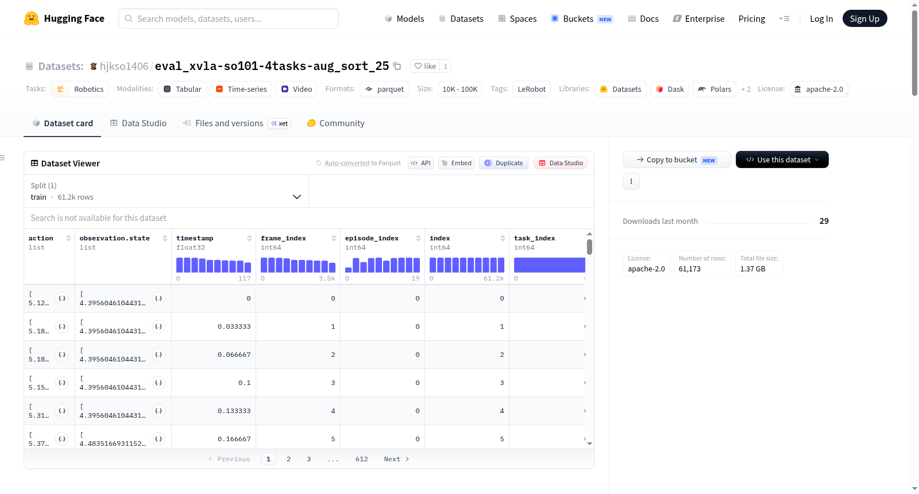Open the Split train dropdown

(x=166, y=191)
